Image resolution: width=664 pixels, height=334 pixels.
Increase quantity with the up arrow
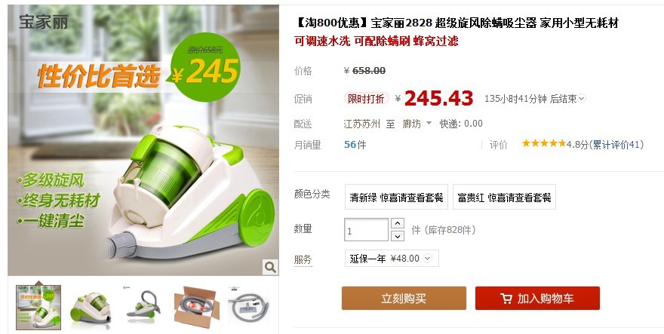397,223
